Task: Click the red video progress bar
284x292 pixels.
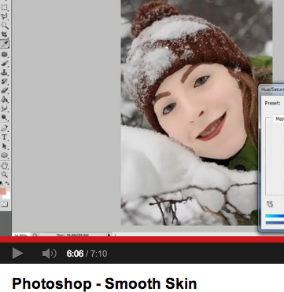Action: (x=142, y=239)
